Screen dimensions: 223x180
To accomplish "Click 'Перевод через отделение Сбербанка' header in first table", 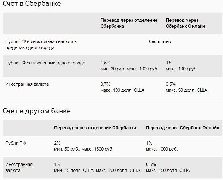I will 129,23.
